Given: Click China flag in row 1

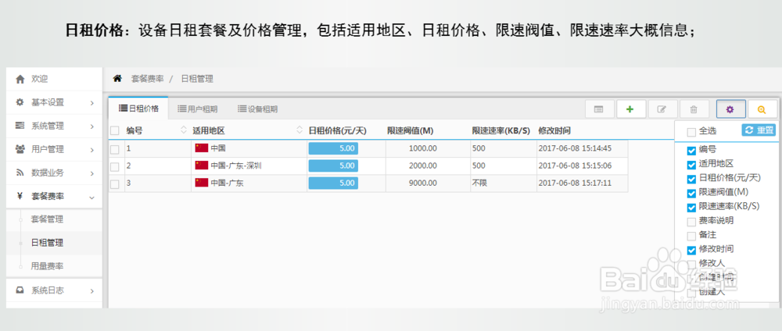Looking at the screenshot, I should click(202, 148).
